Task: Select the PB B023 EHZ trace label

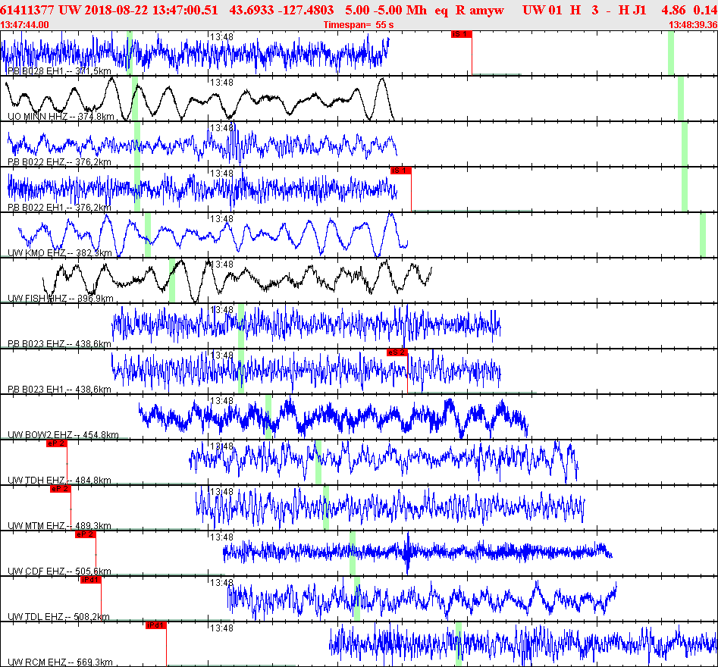Action: tap(60, 344)
